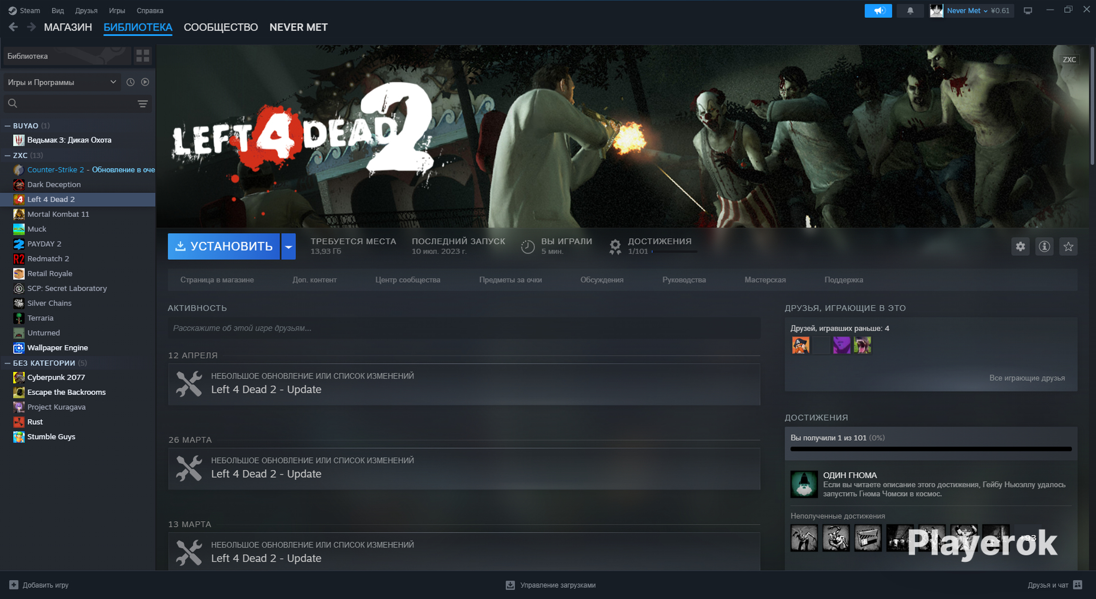Viewport: 1096px width, 599px height.
Task: Open Игры и Программы filter dropdown
Action: click(x=62, y=82)
